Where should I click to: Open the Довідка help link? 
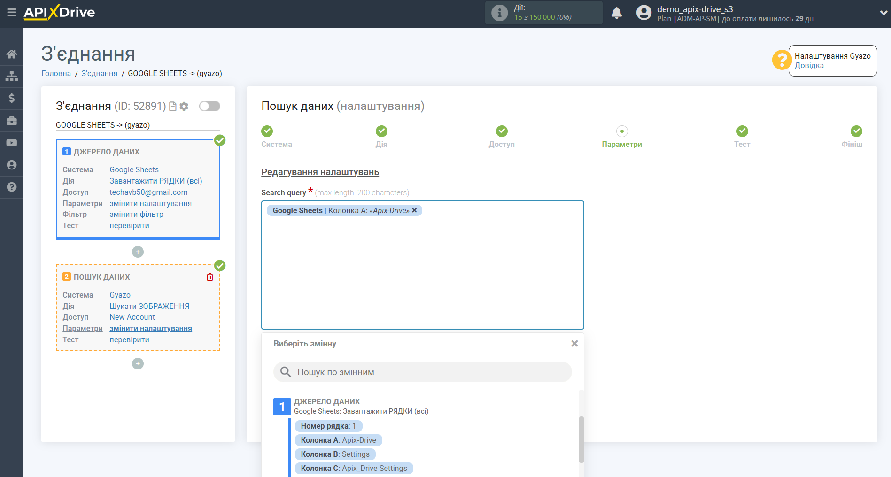[809, 65]
